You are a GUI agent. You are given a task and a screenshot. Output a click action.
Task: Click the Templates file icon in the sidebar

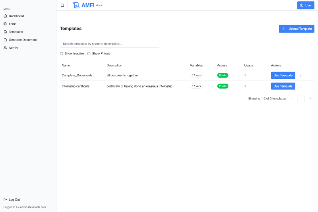click(x=5, y=32)
